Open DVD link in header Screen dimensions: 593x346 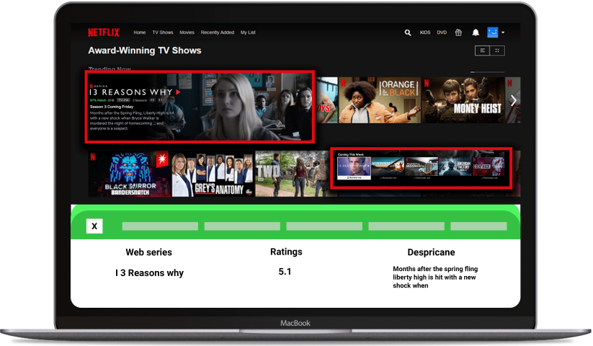(x=442, y=32)
